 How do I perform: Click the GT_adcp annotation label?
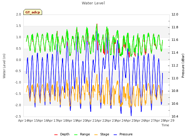pos(33,12)
